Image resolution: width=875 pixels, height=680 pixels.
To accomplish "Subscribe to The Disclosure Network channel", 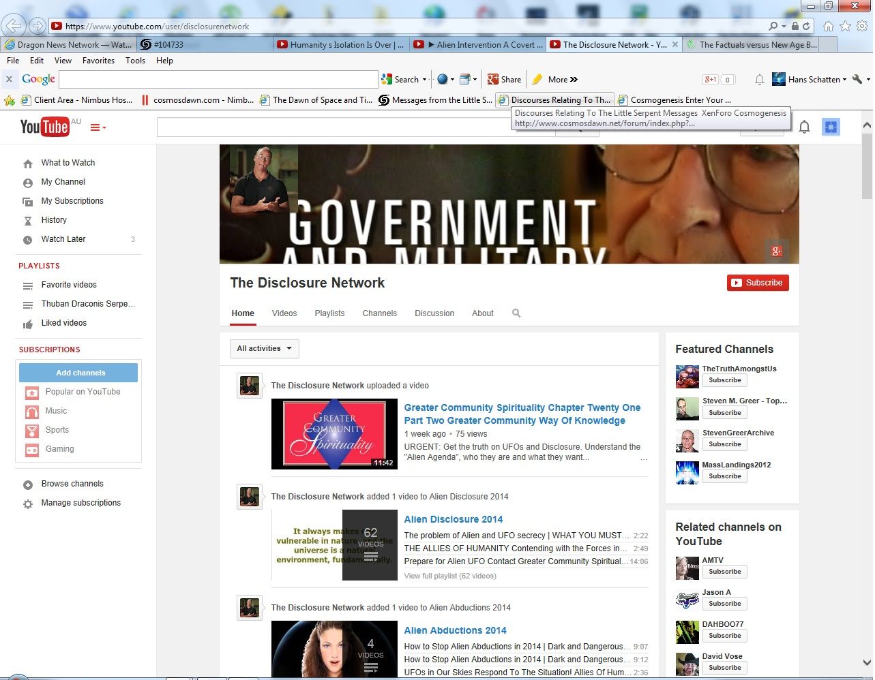I will click(758, 283).
